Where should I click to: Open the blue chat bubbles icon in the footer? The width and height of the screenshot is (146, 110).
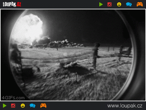32,106
